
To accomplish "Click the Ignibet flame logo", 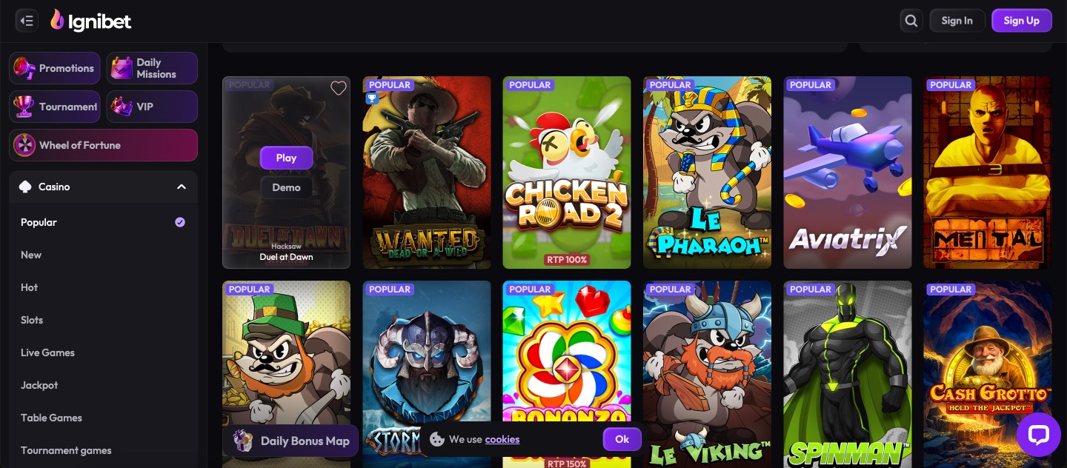I will [x=57, y=21].
